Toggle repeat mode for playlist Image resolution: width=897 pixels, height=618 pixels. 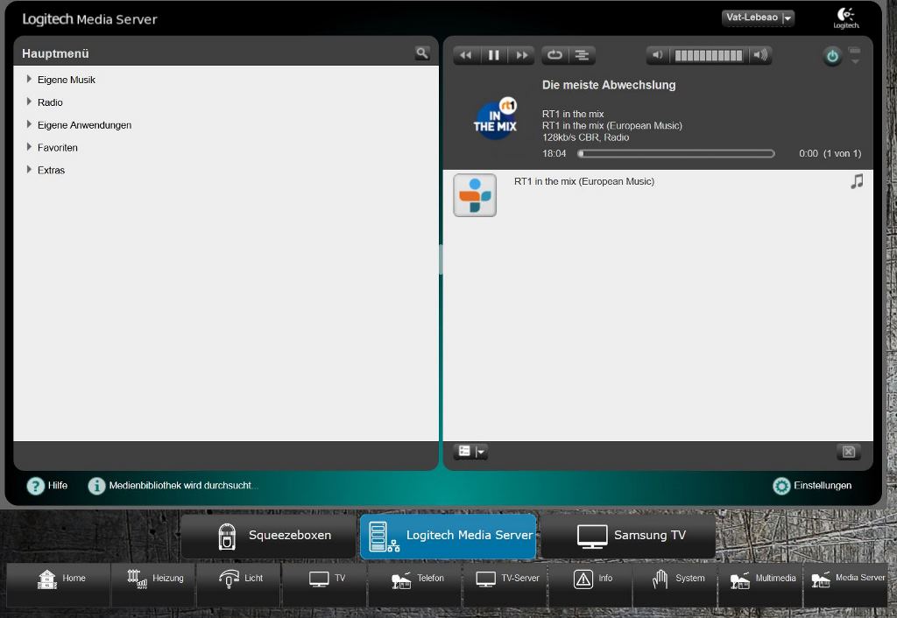(554, 55)
